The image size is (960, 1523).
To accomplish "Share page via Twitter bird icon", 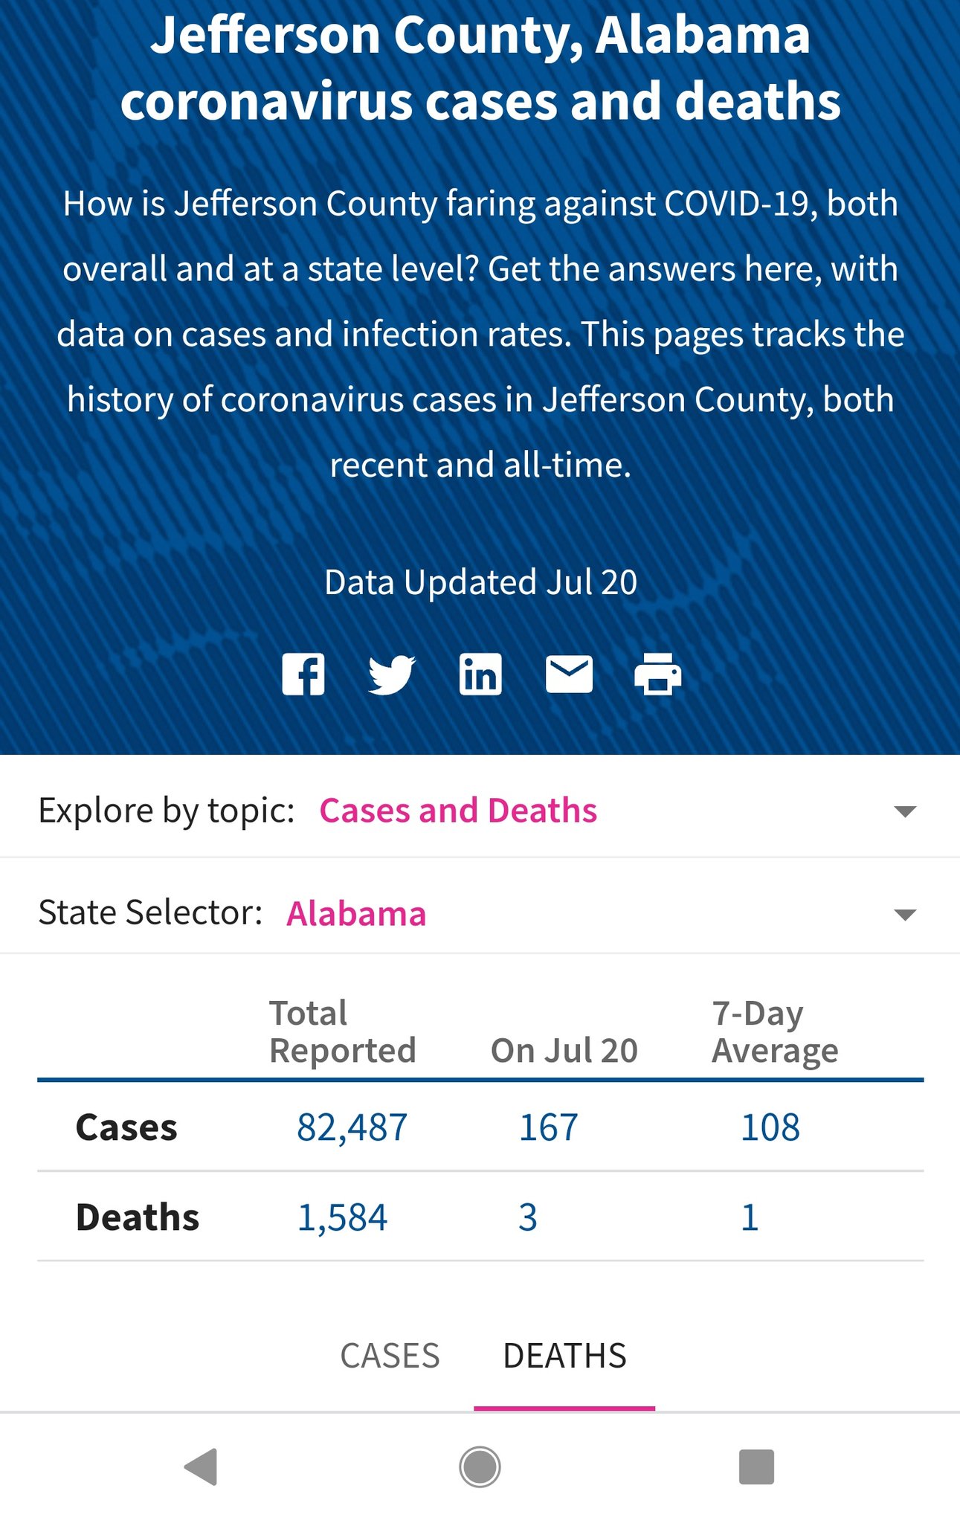I will [392, 674].
